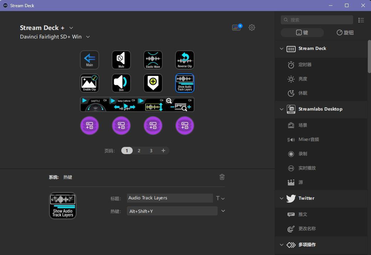Open the Davinci Fairlight SD+ Win profile dropdown
The width and height of the screenshot is (371, 255).
tap(88, 37)
